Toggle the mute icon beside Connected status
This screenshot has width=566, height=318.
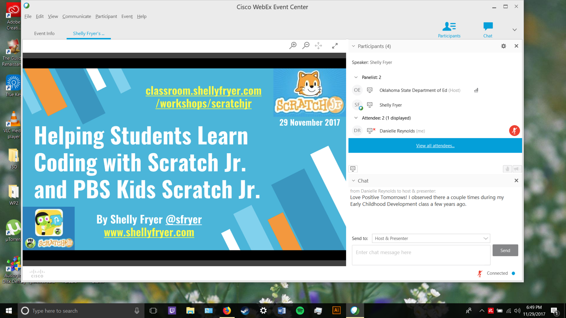click(480, 273)
